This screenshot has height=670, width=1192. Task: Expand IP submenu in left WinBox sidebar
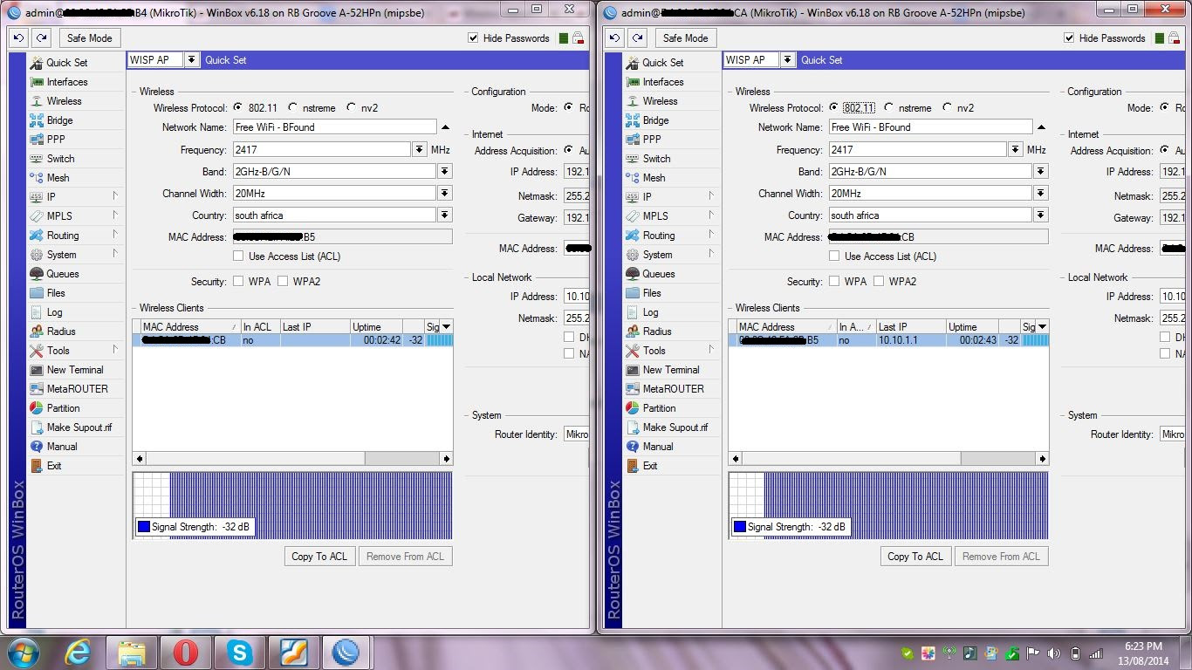tap(114, 196)
